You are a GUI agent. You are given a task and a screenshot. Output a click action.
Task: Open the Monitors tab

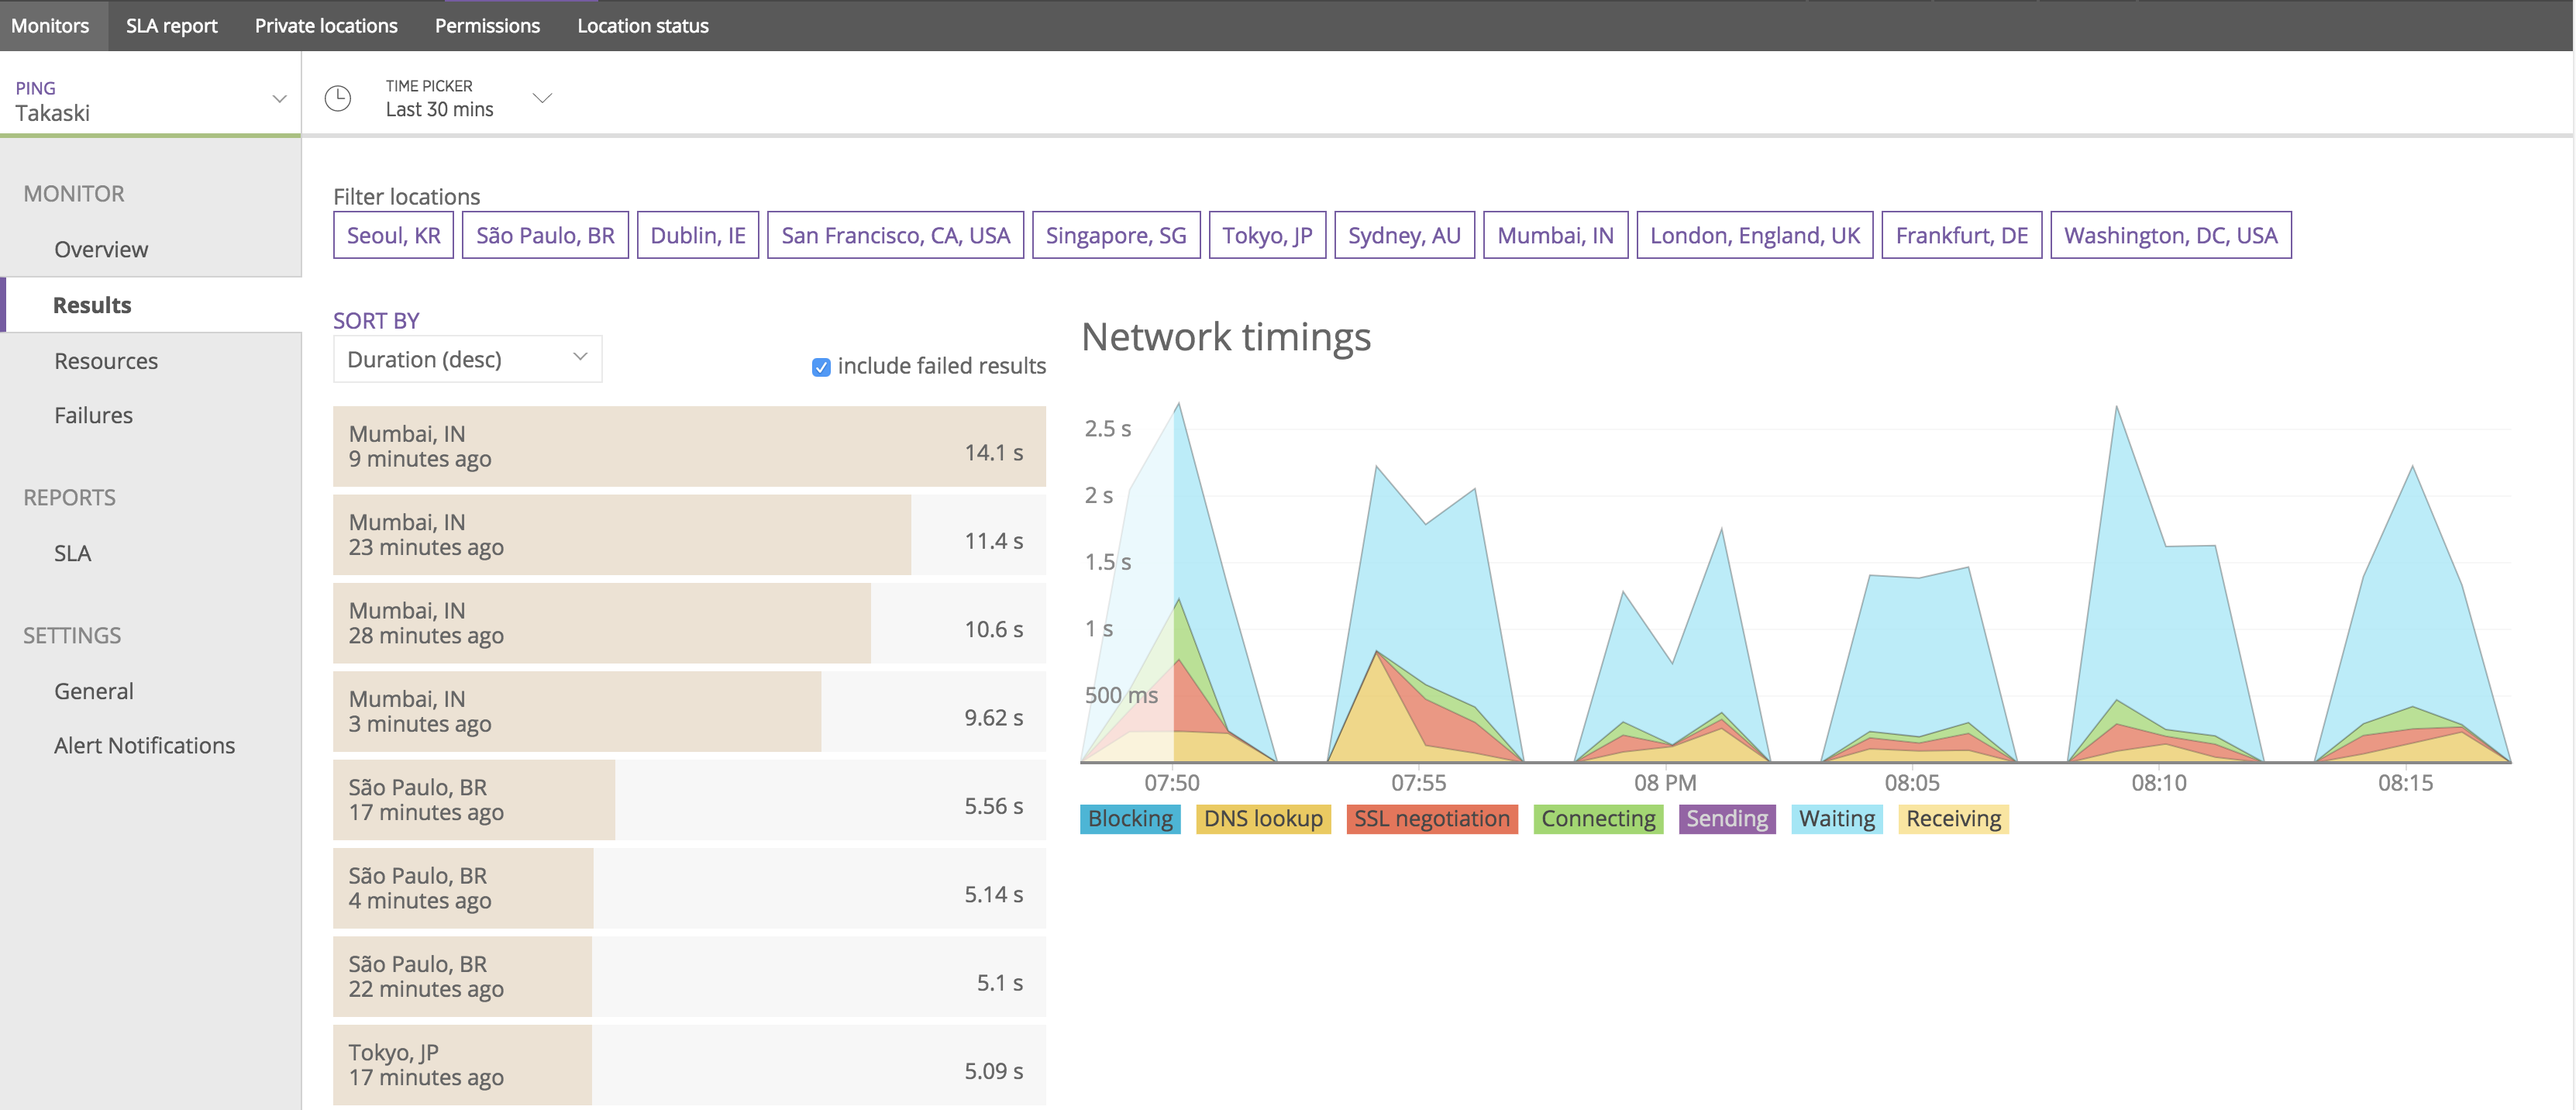click(x=50, y=26)
